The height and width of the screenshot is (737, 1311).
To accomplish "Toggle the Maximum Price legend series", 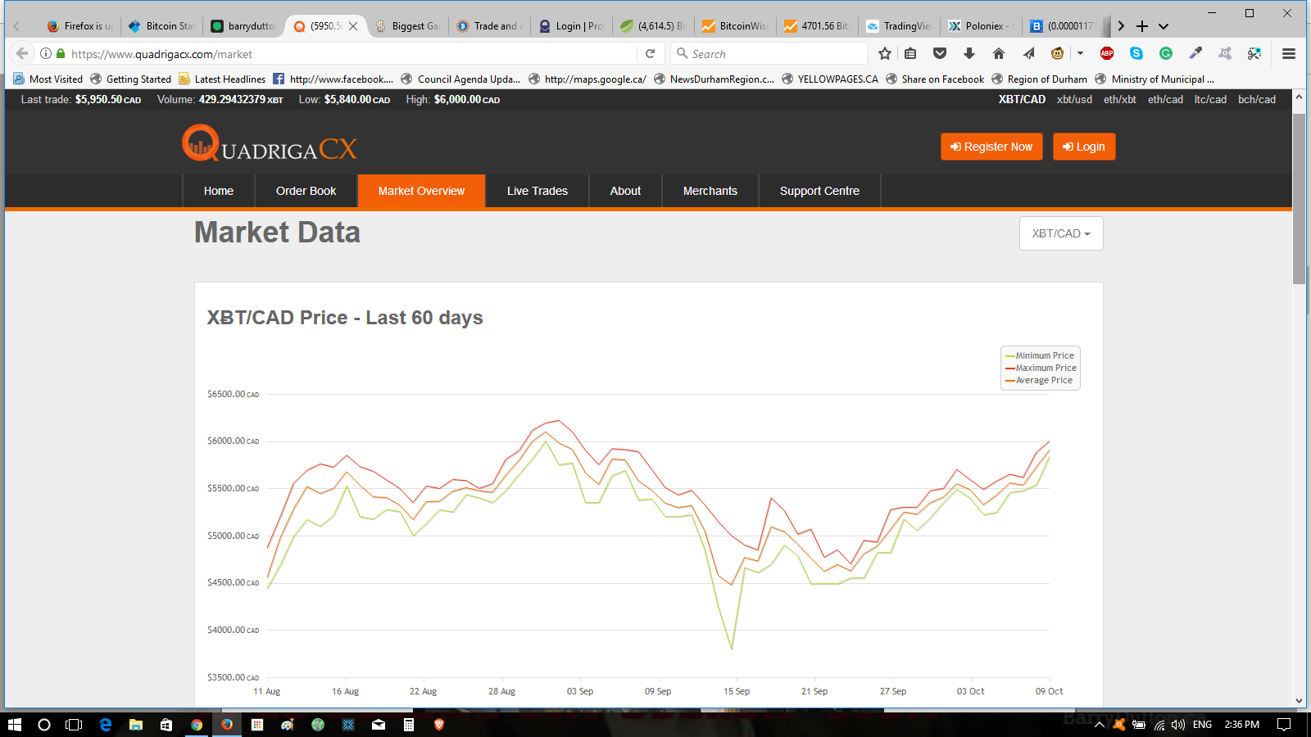I will tap(1041, 368).
